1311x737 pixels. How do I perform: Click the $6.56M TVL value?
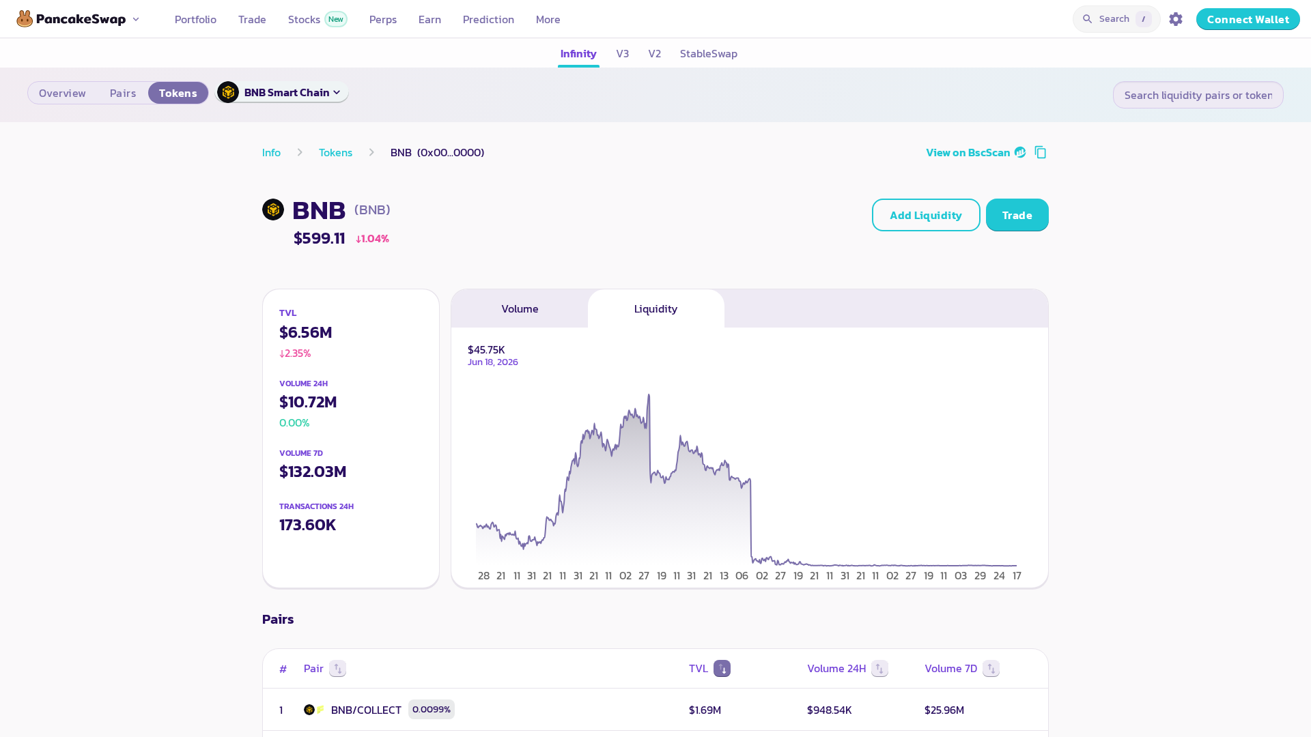pos(306,332)
